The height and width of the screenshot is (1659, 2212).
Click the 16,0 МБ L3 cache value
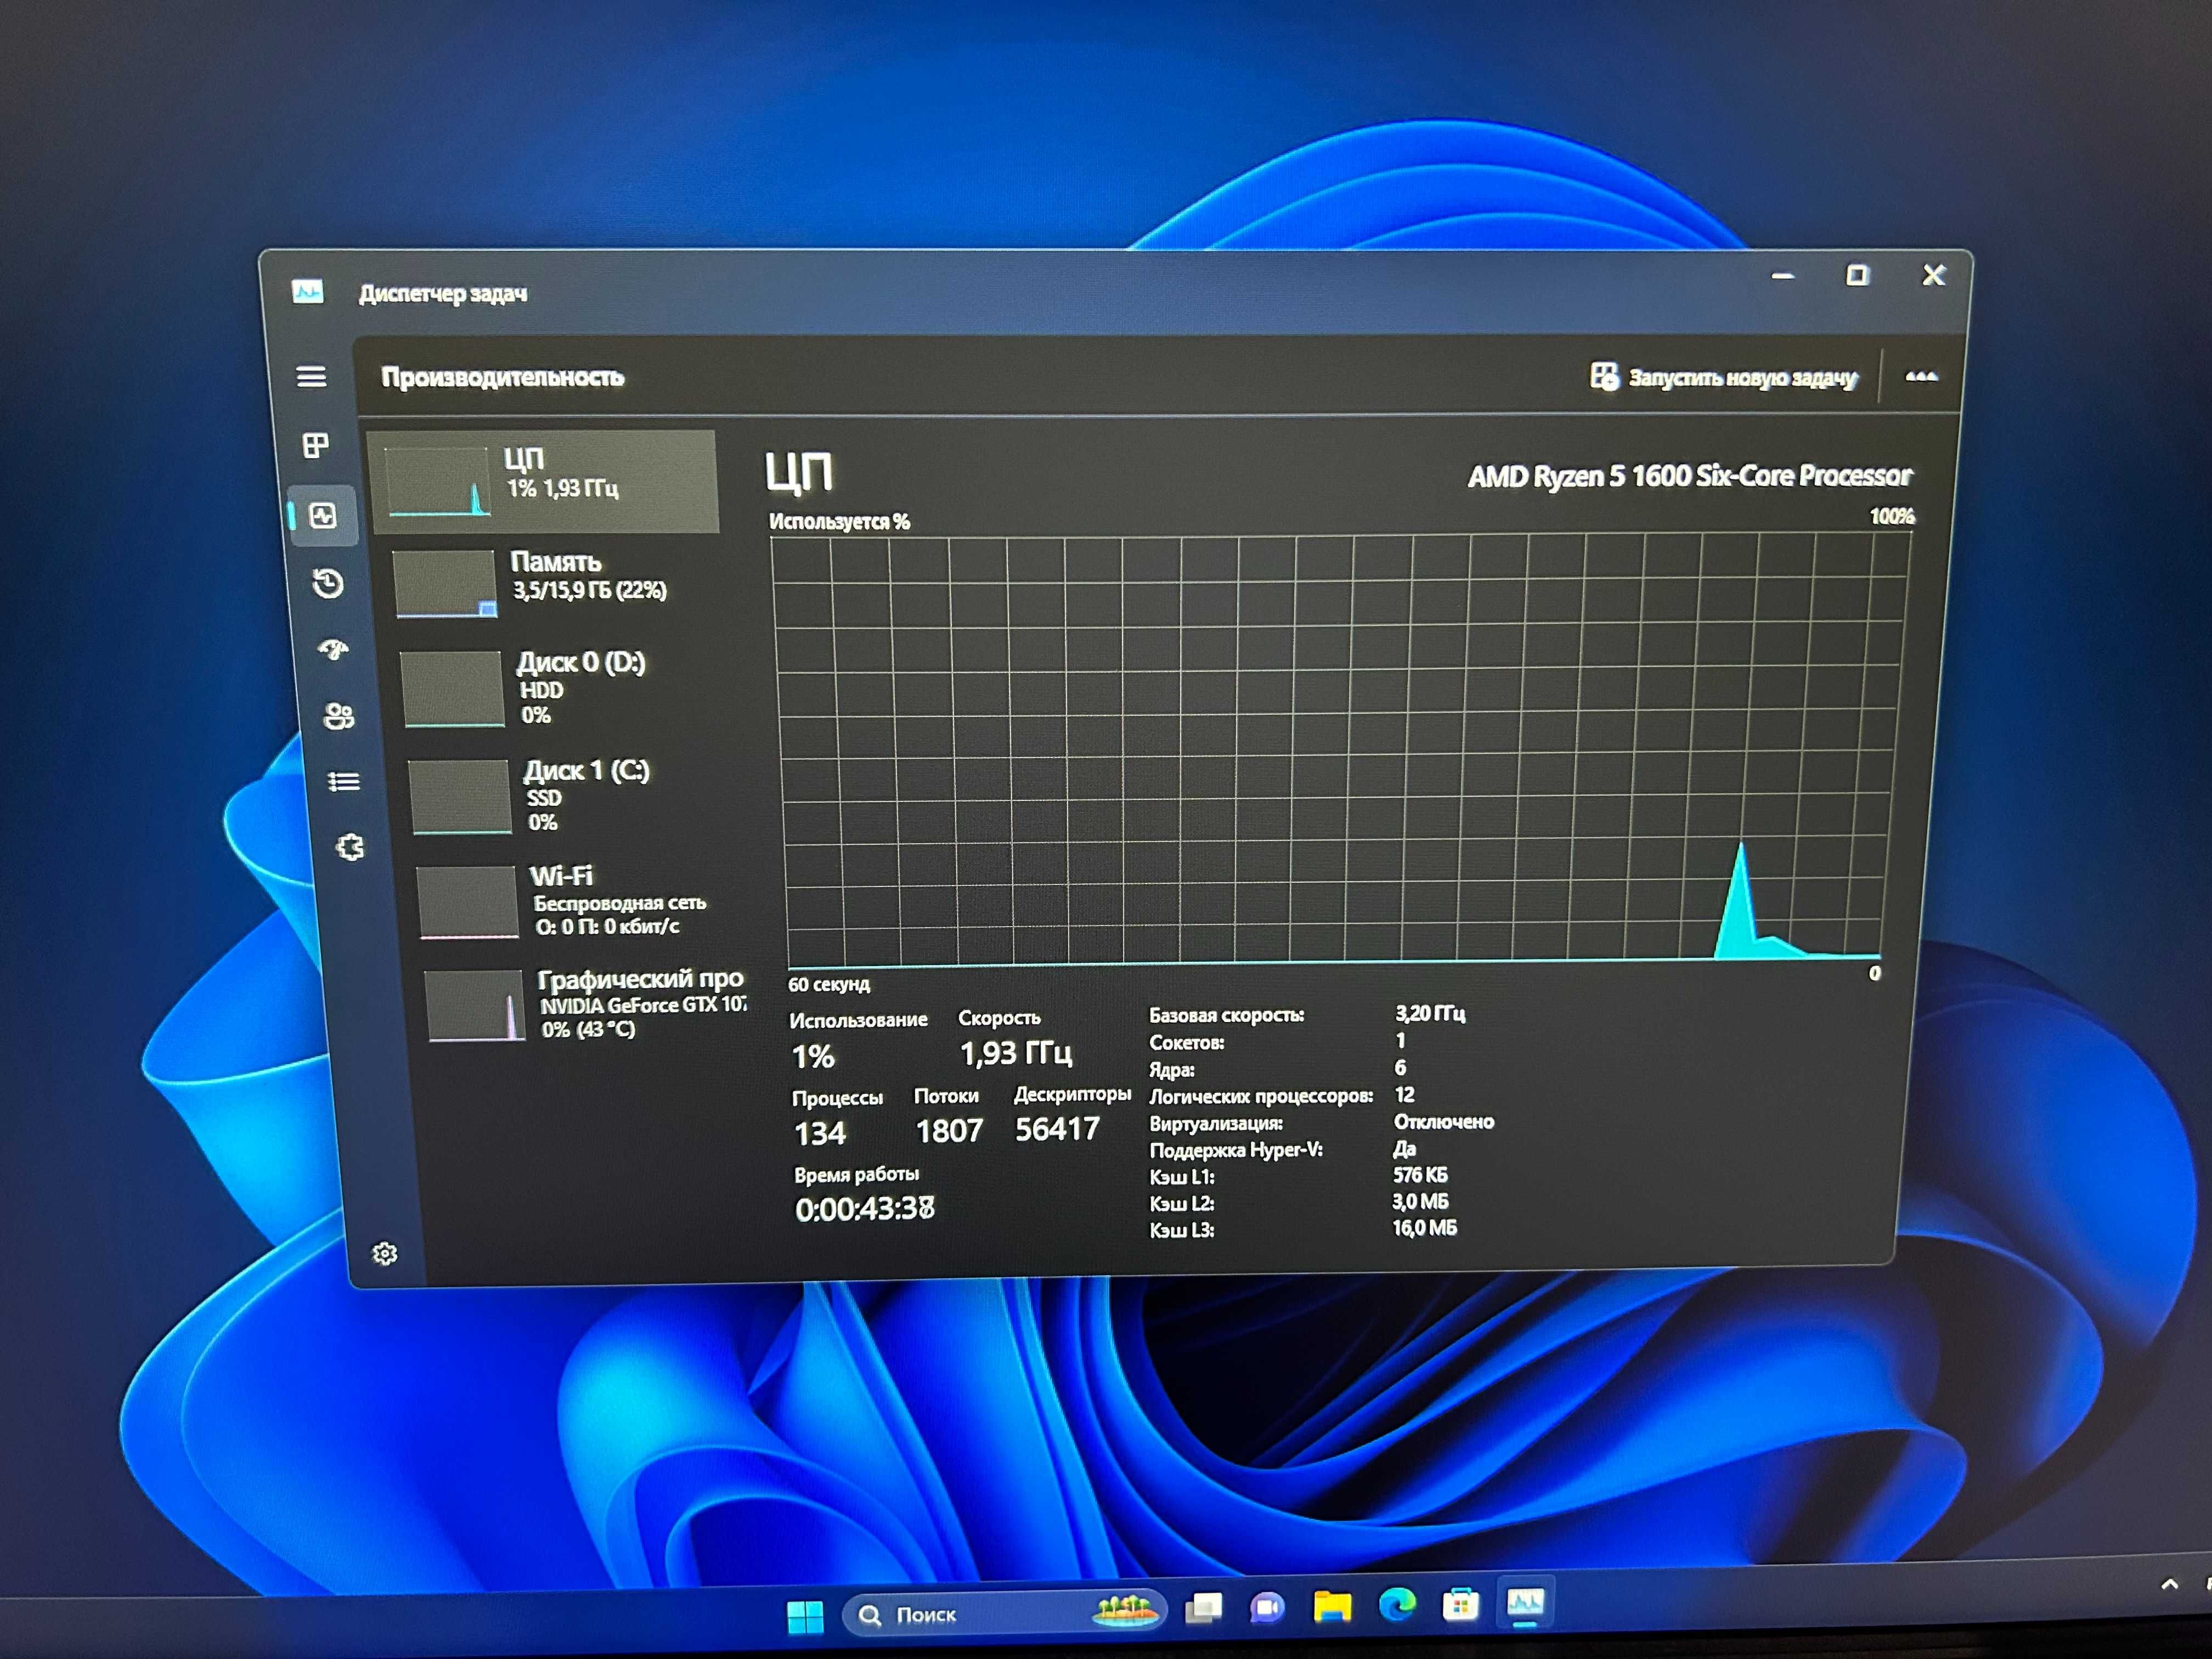[1424, 1228]
